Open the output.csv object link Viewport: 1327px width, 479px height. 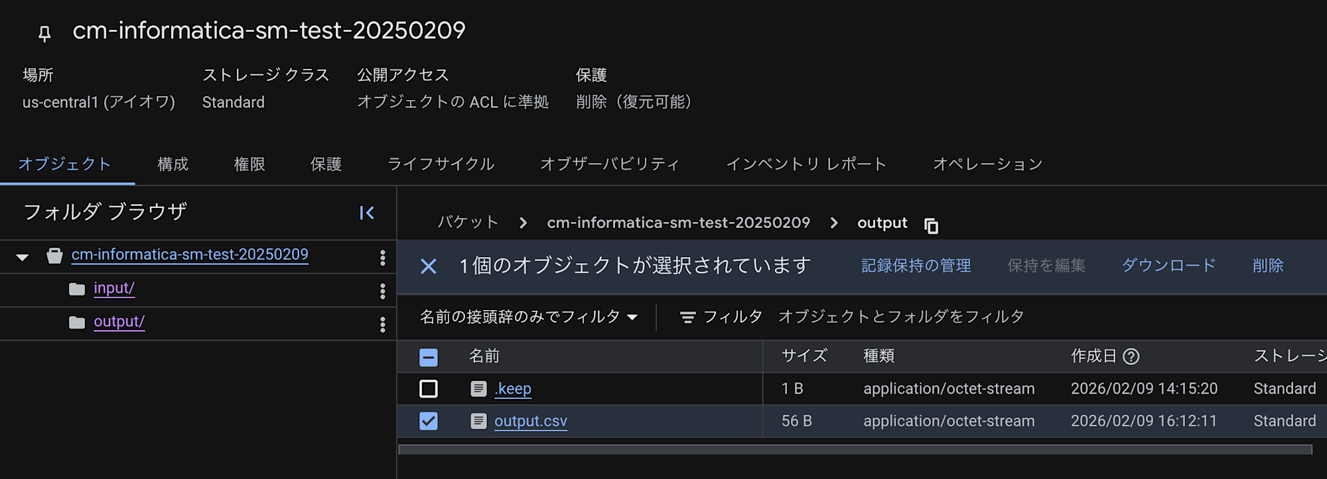530,421
